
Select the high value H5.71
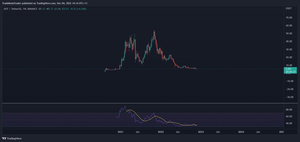[50, 9]
